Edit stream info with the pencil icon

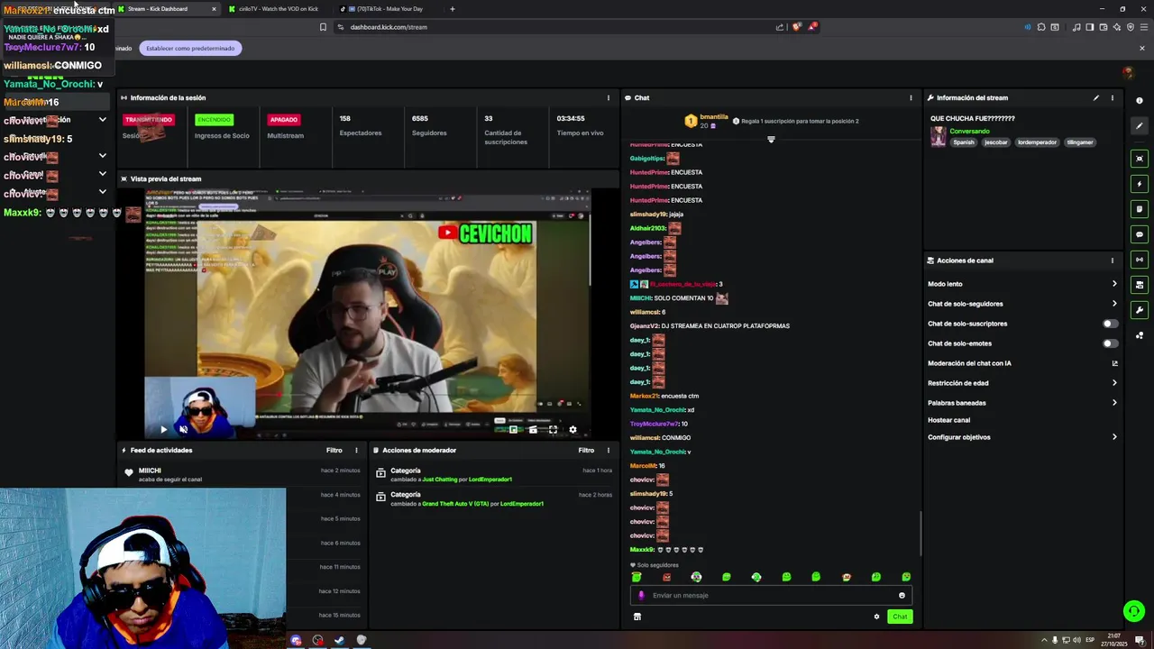1096,97
